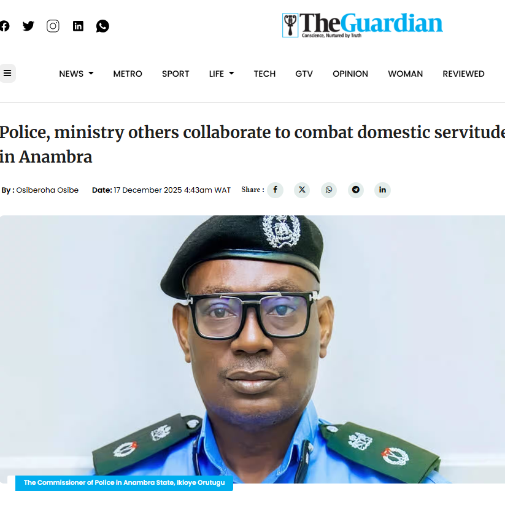Image resolution: width=505 pixels, height=505 pixels.
Task: Open the WhatsApp header icon
Action: [102, 26]
